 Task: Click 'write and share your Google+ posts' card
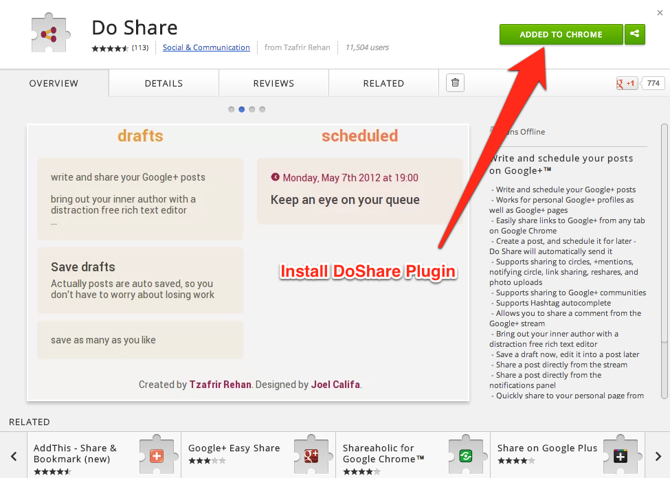click(140, 199)
